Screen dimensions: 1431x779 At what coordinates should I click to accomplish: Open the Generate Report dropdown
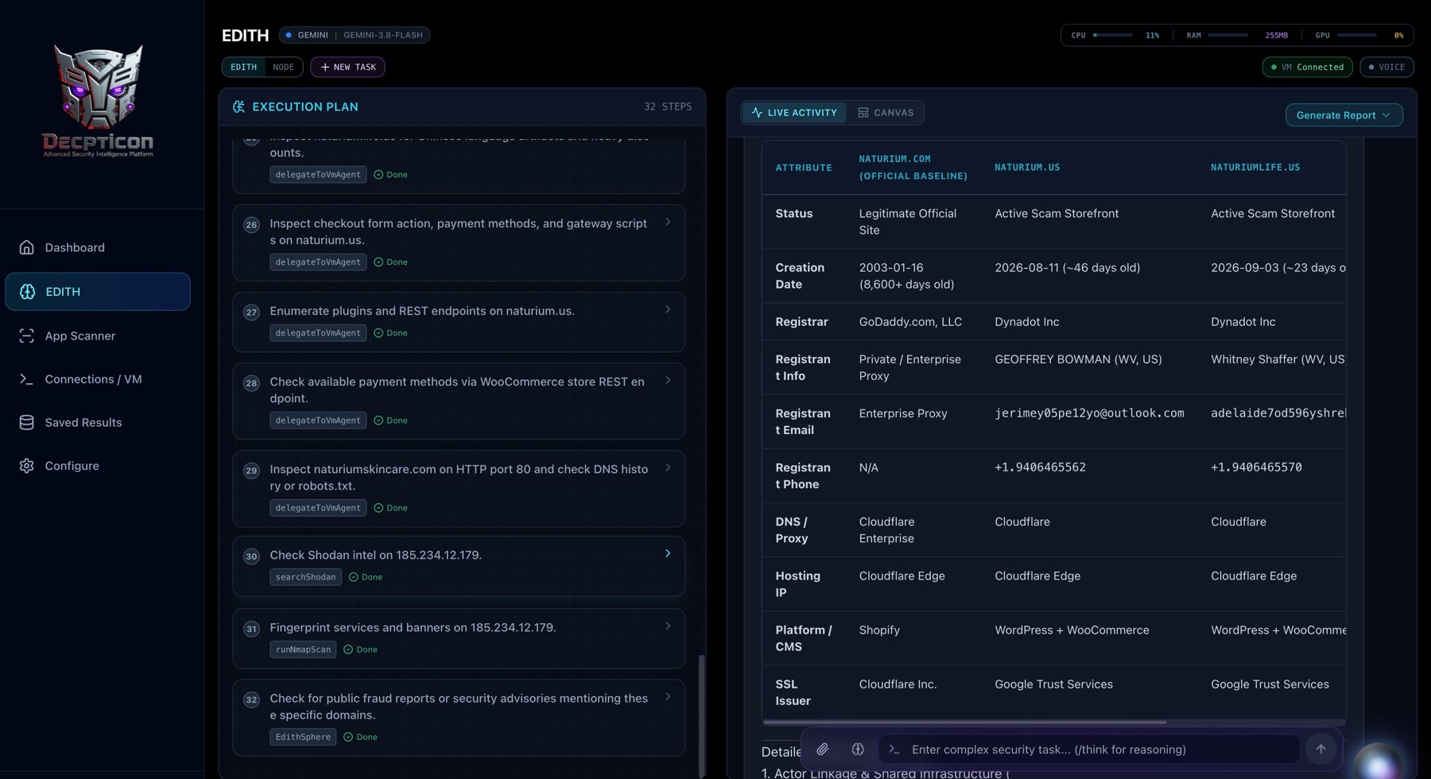tap(1344, 115)
